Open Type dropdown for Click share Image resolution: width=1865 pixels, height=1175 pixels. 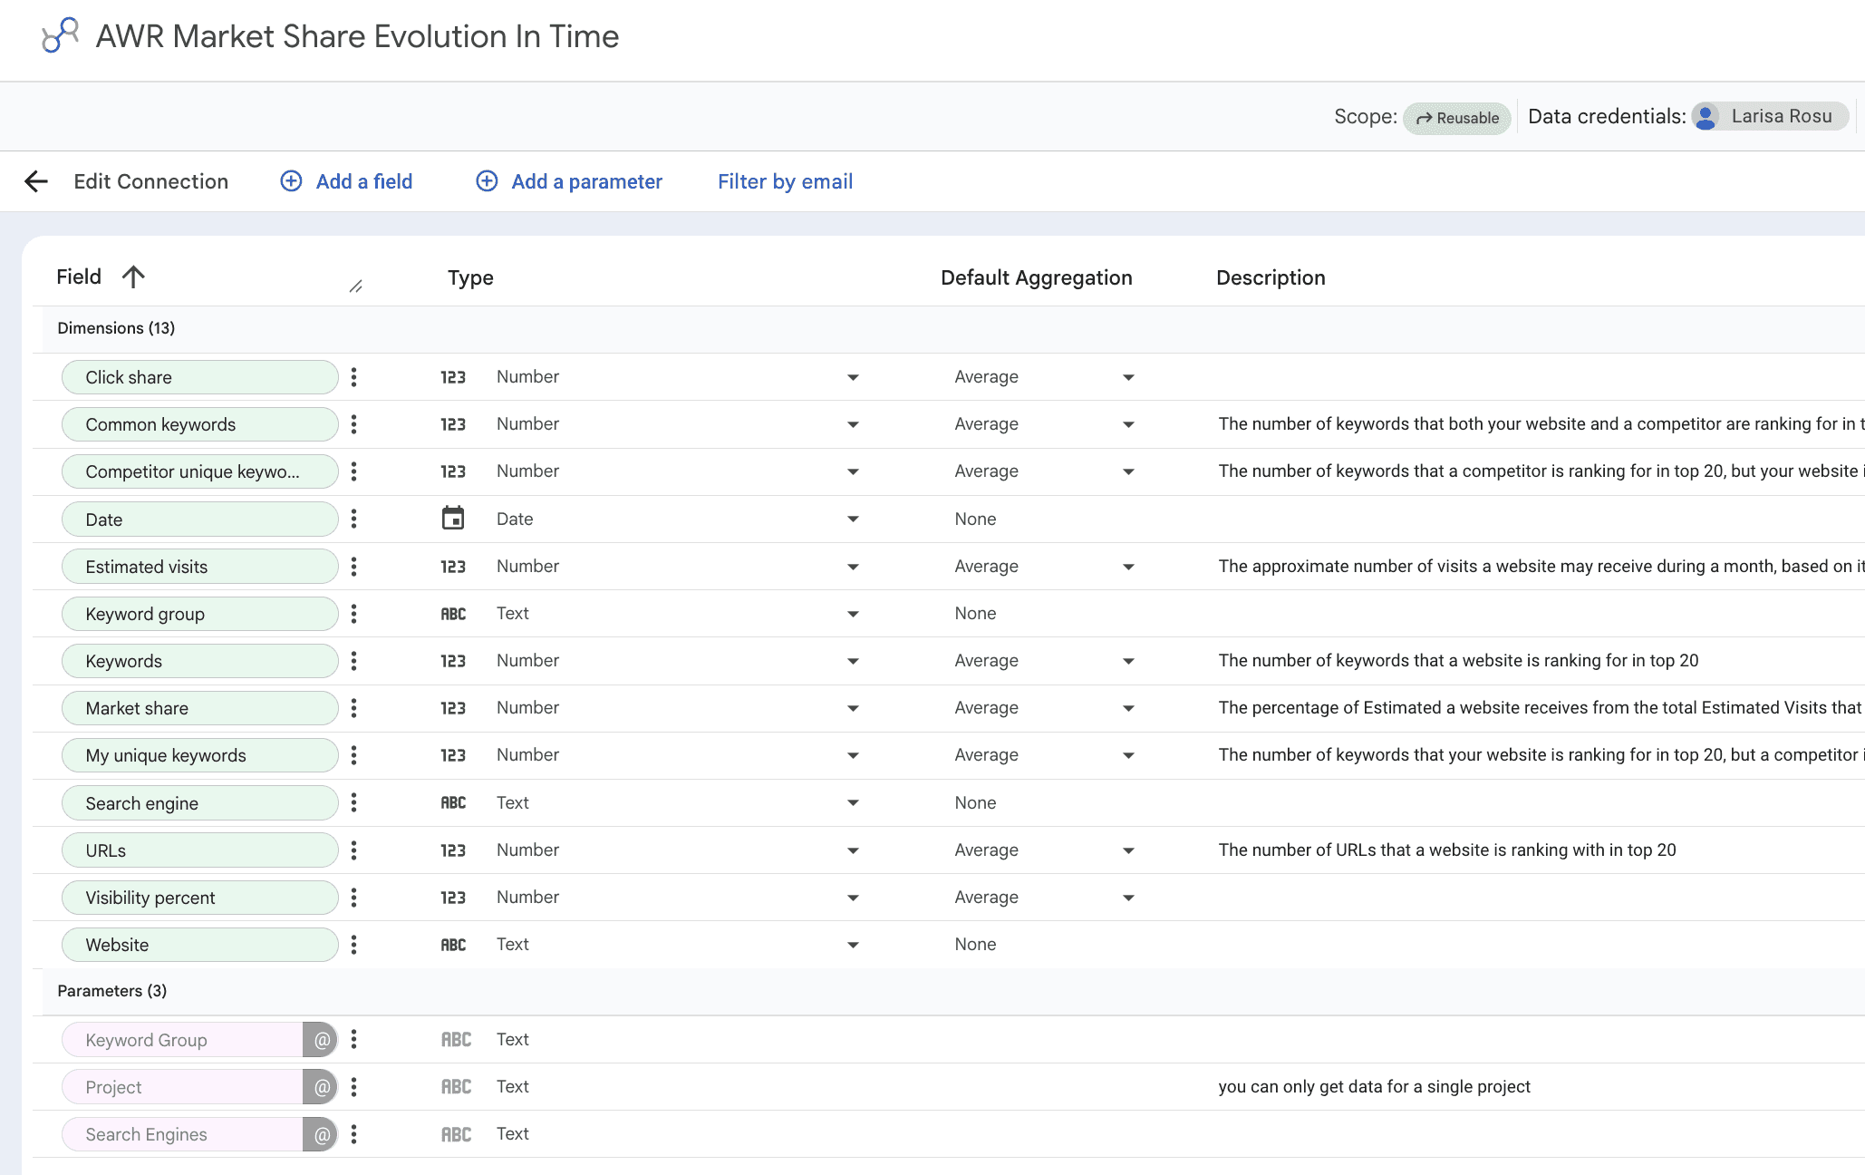(853, 377)
